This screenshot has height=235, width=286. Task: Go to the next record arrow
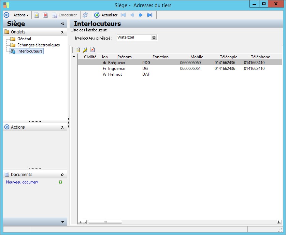(x=141, y=15)
